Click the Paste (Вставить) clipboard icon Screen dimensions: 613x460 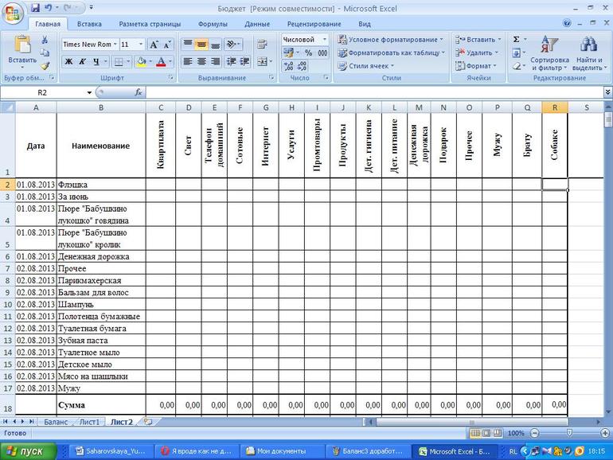pyautogui.click(x=21, y=45)
